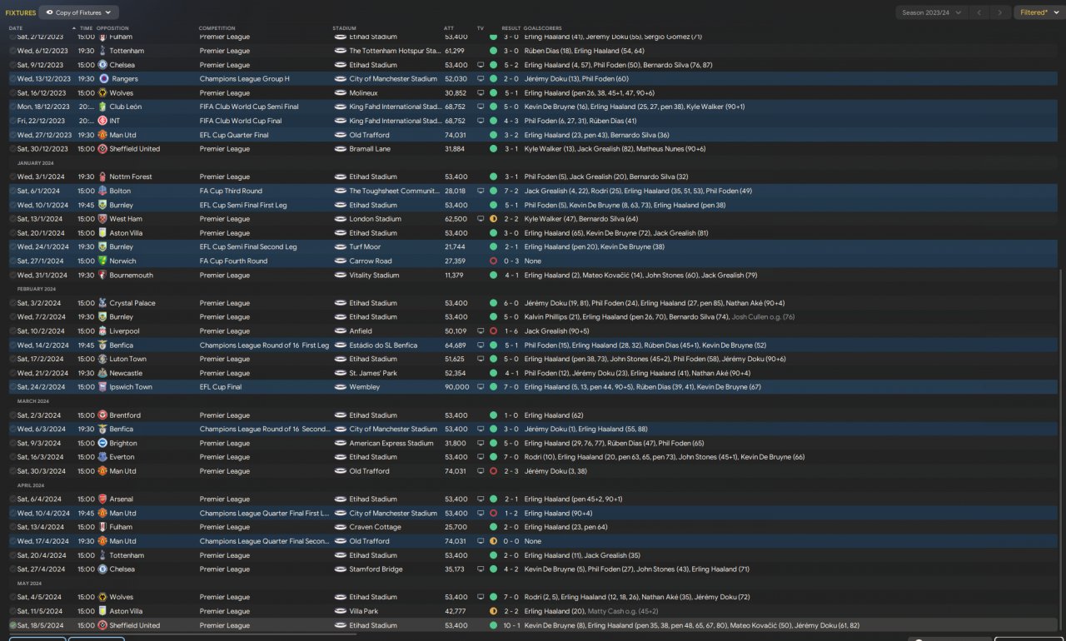Click the Turf Moor stadium name

click(365, 247)
